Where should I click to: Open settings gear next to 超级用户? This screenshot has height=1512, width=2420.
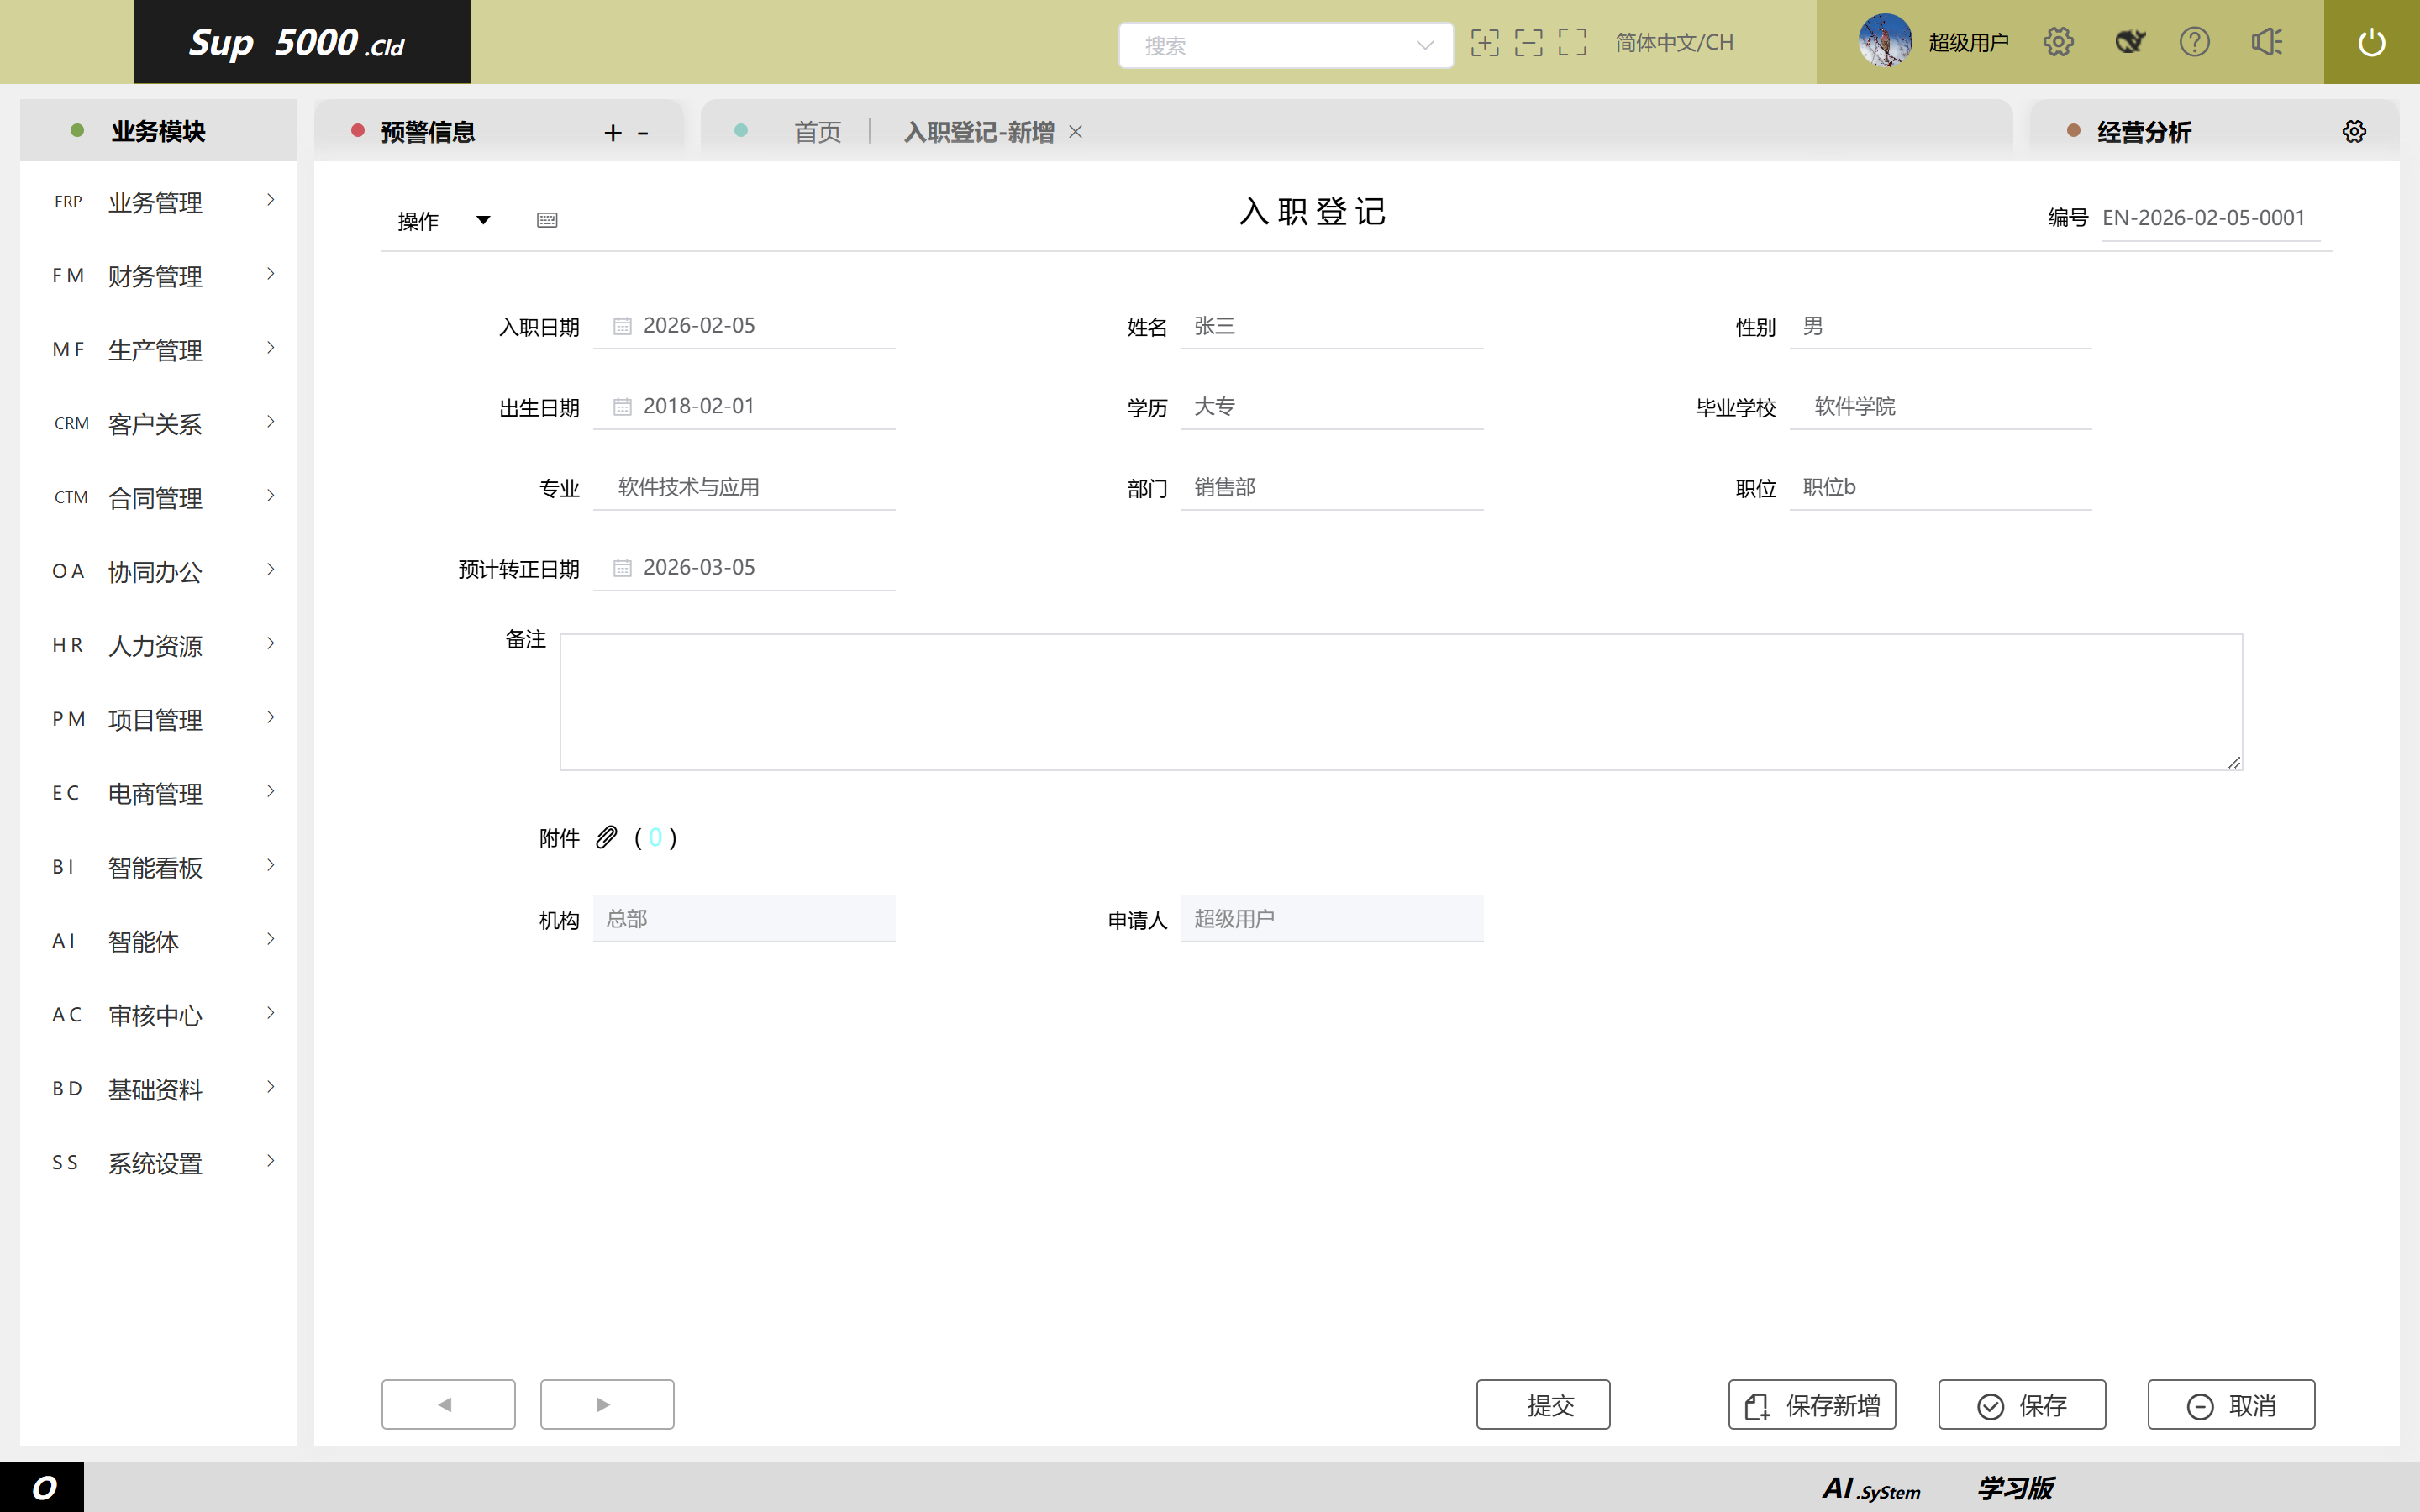[x=2058, y=42]
